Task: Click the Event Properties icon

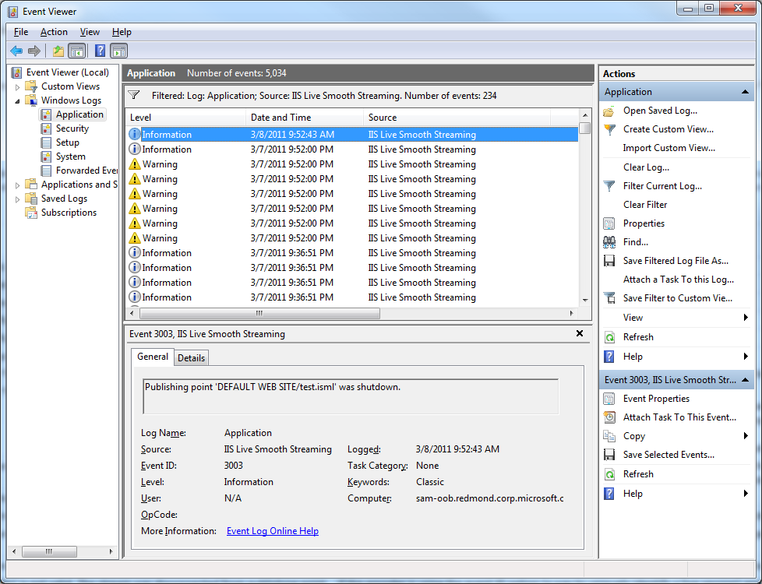Action: click(609, 399)
